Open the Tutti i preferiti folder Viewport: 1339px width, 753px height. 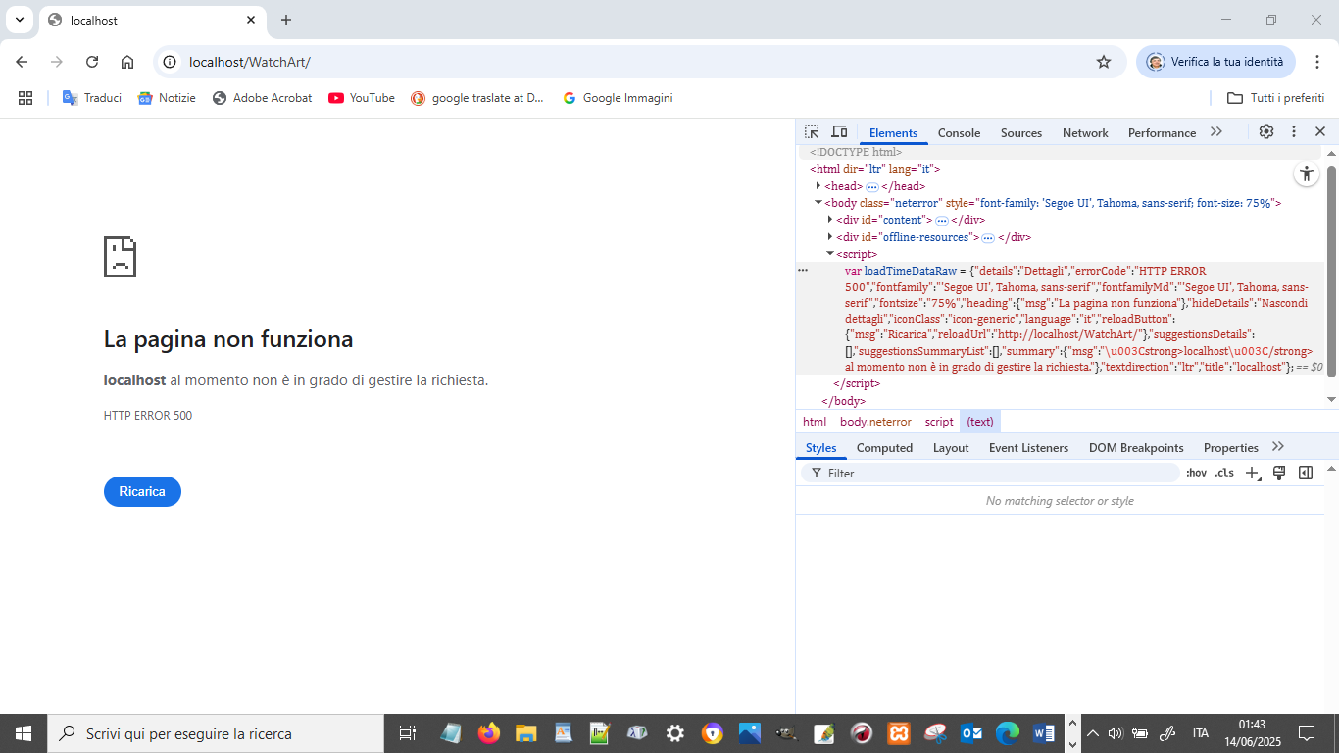(x=1275, y=98)
